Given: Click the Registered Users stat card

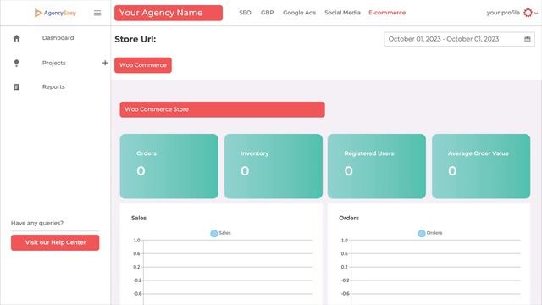Looking at the screenshot, I should (x=377, y=166).
